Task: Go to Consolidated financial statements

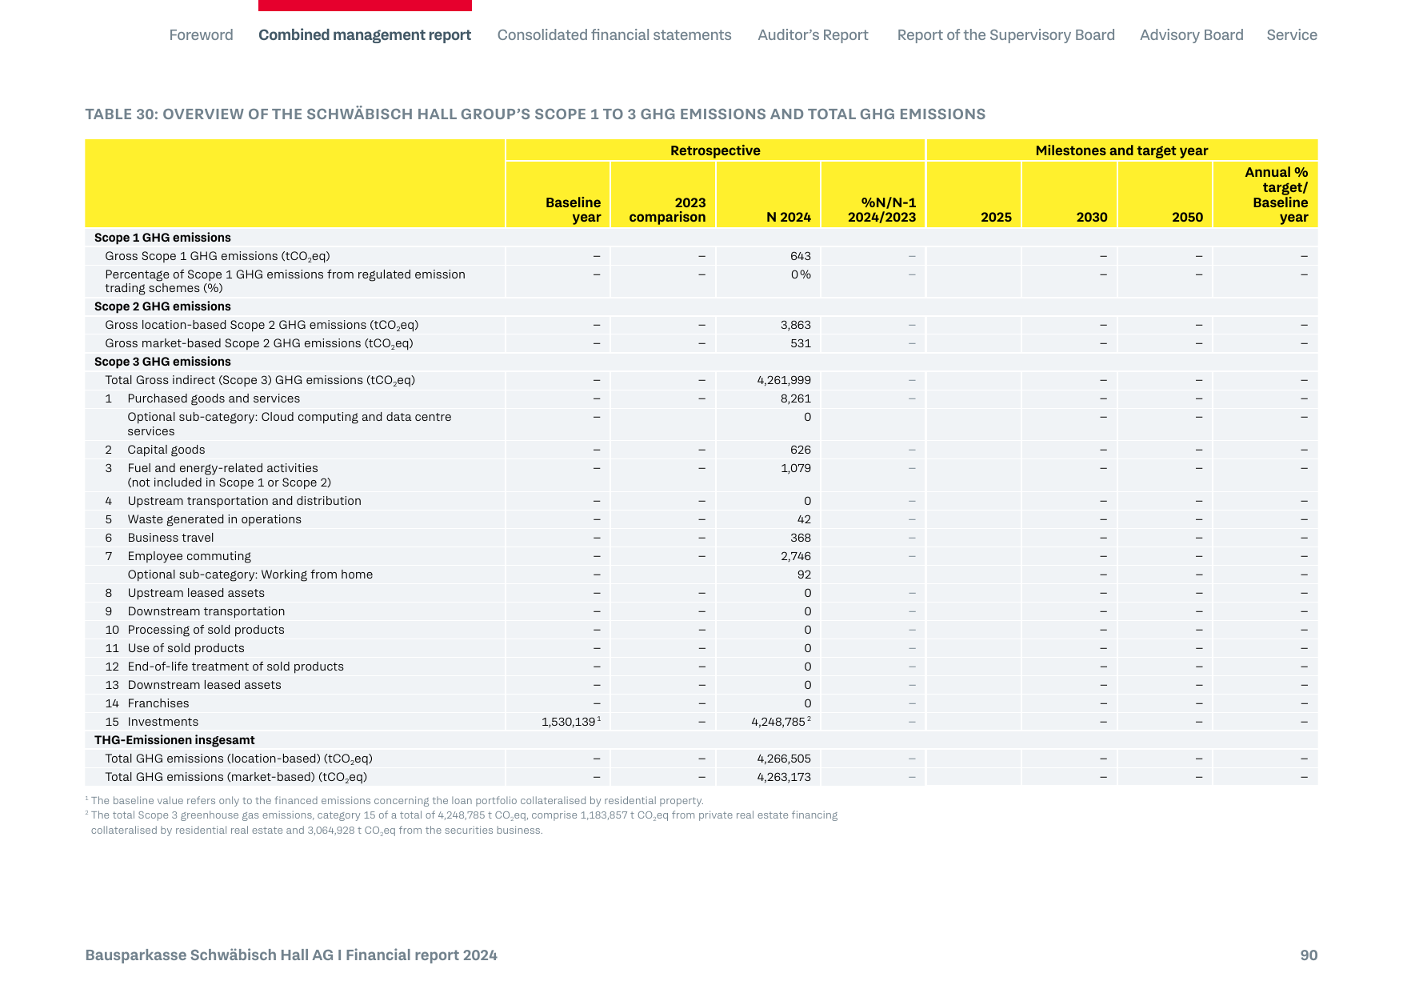Action: [x=614, y=35]
